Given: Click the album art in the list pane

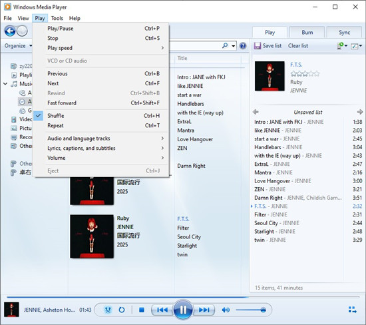Looking at the screenshot, I should (x=270, y=76).
